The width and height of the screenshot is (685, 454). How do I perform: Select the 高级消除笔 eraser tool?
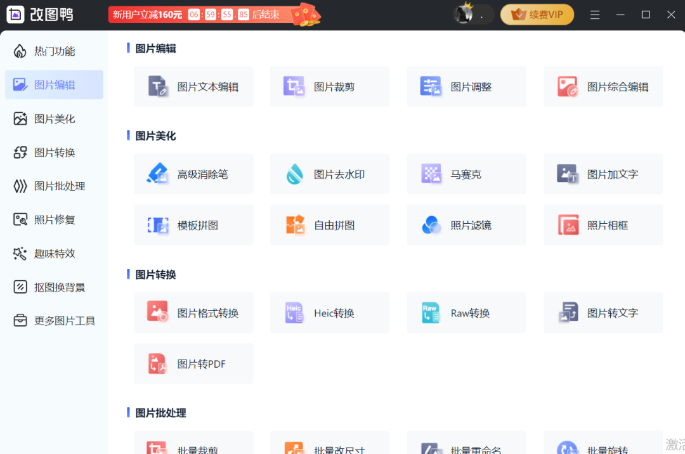click(x=193, y=174)
